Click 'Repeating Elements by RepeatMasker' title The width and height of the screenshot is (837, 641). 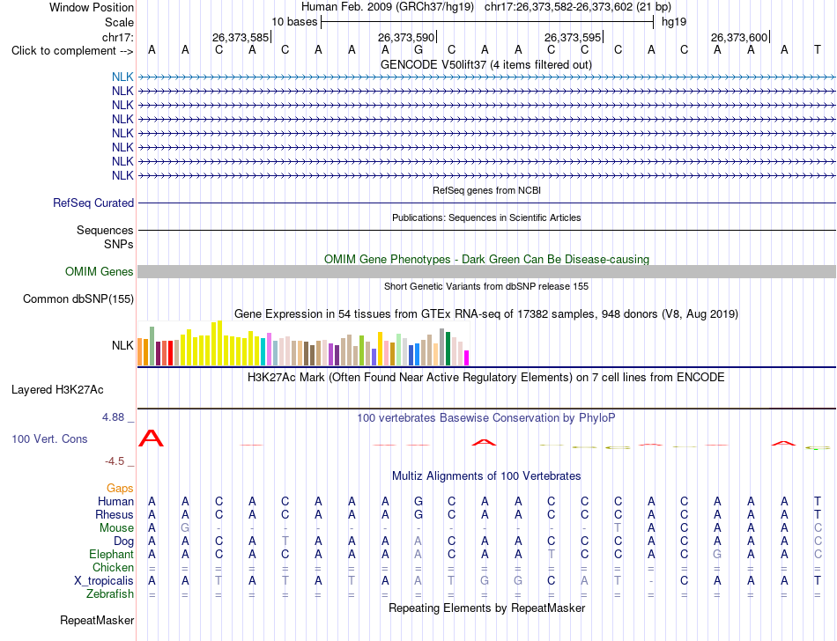pyautogui.click(x=486, y=608)
